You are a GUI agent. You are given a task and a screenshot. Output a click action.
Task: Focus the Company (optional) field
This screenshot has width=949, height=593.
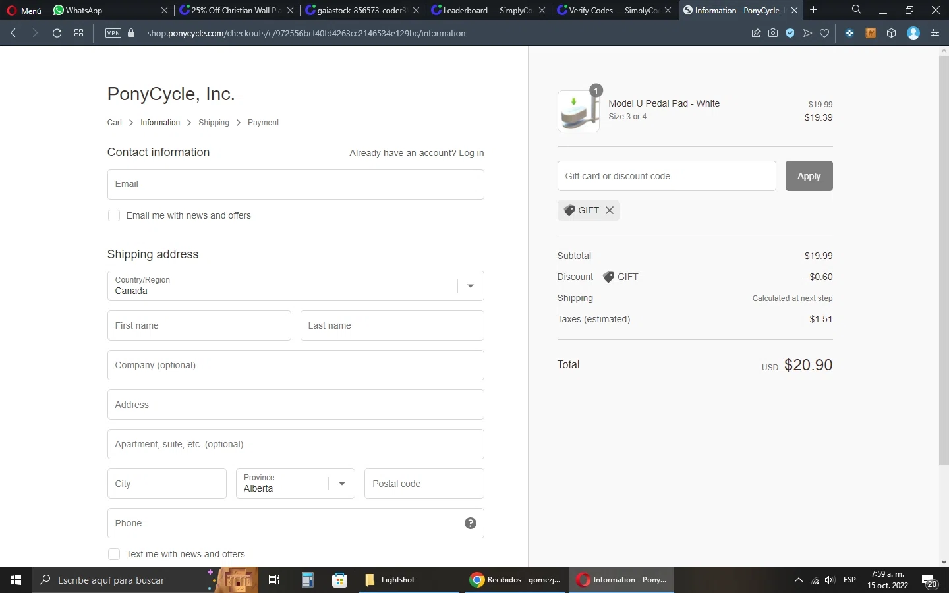(296, 365)
